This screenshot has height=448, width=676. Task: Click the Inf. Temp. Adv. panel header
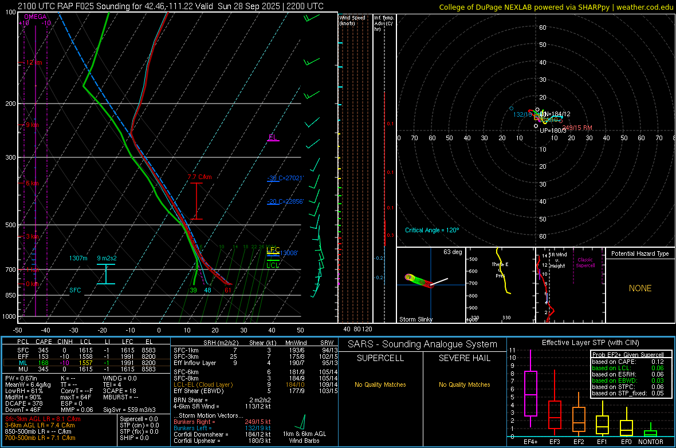point(384,23)
